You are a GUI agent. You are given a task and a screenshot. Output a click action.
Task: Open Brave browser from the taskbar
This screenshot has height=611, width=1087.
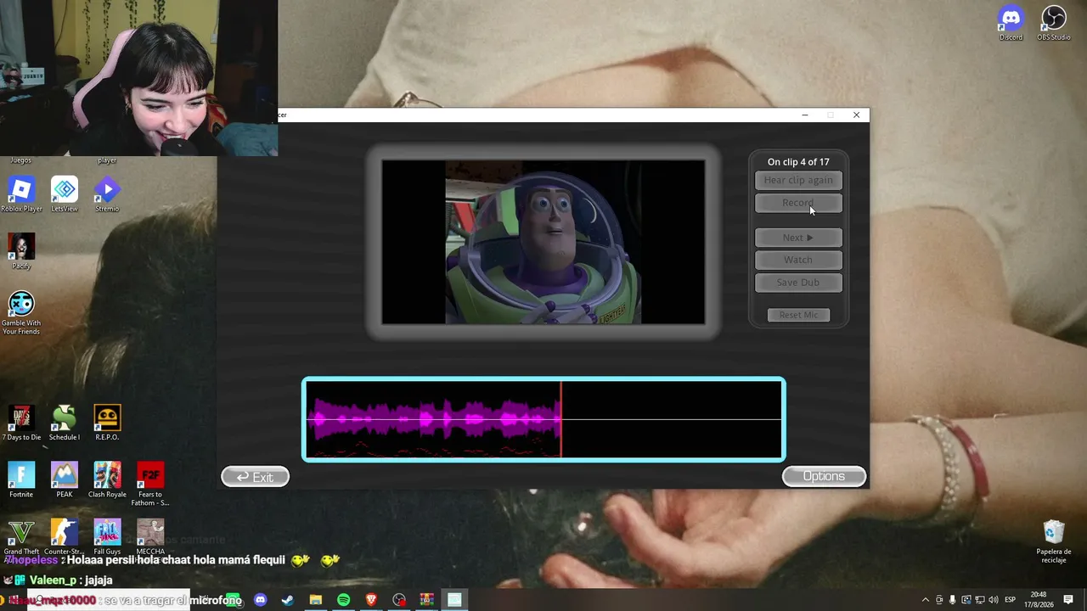coord(371,600)
